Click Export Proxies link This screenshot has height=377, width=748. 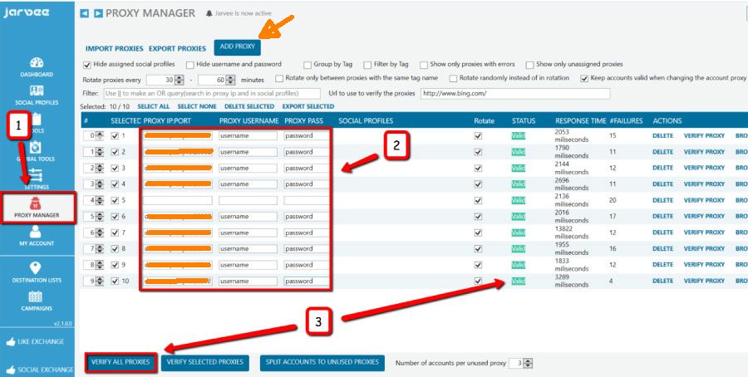click(178, 49)
